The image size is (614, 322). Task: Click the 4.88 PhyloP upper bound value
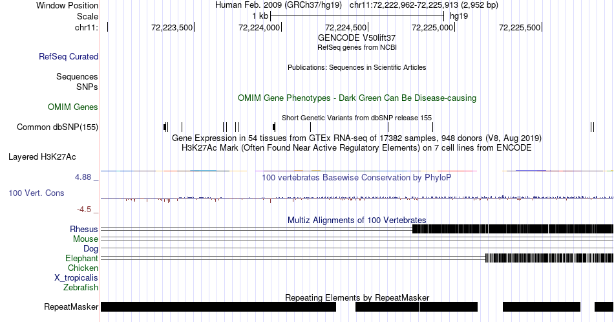click(x=83, y=177)
